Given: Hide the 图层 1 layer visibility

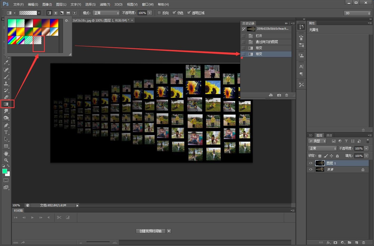Looking at the screenshot, I should point(311,163).
